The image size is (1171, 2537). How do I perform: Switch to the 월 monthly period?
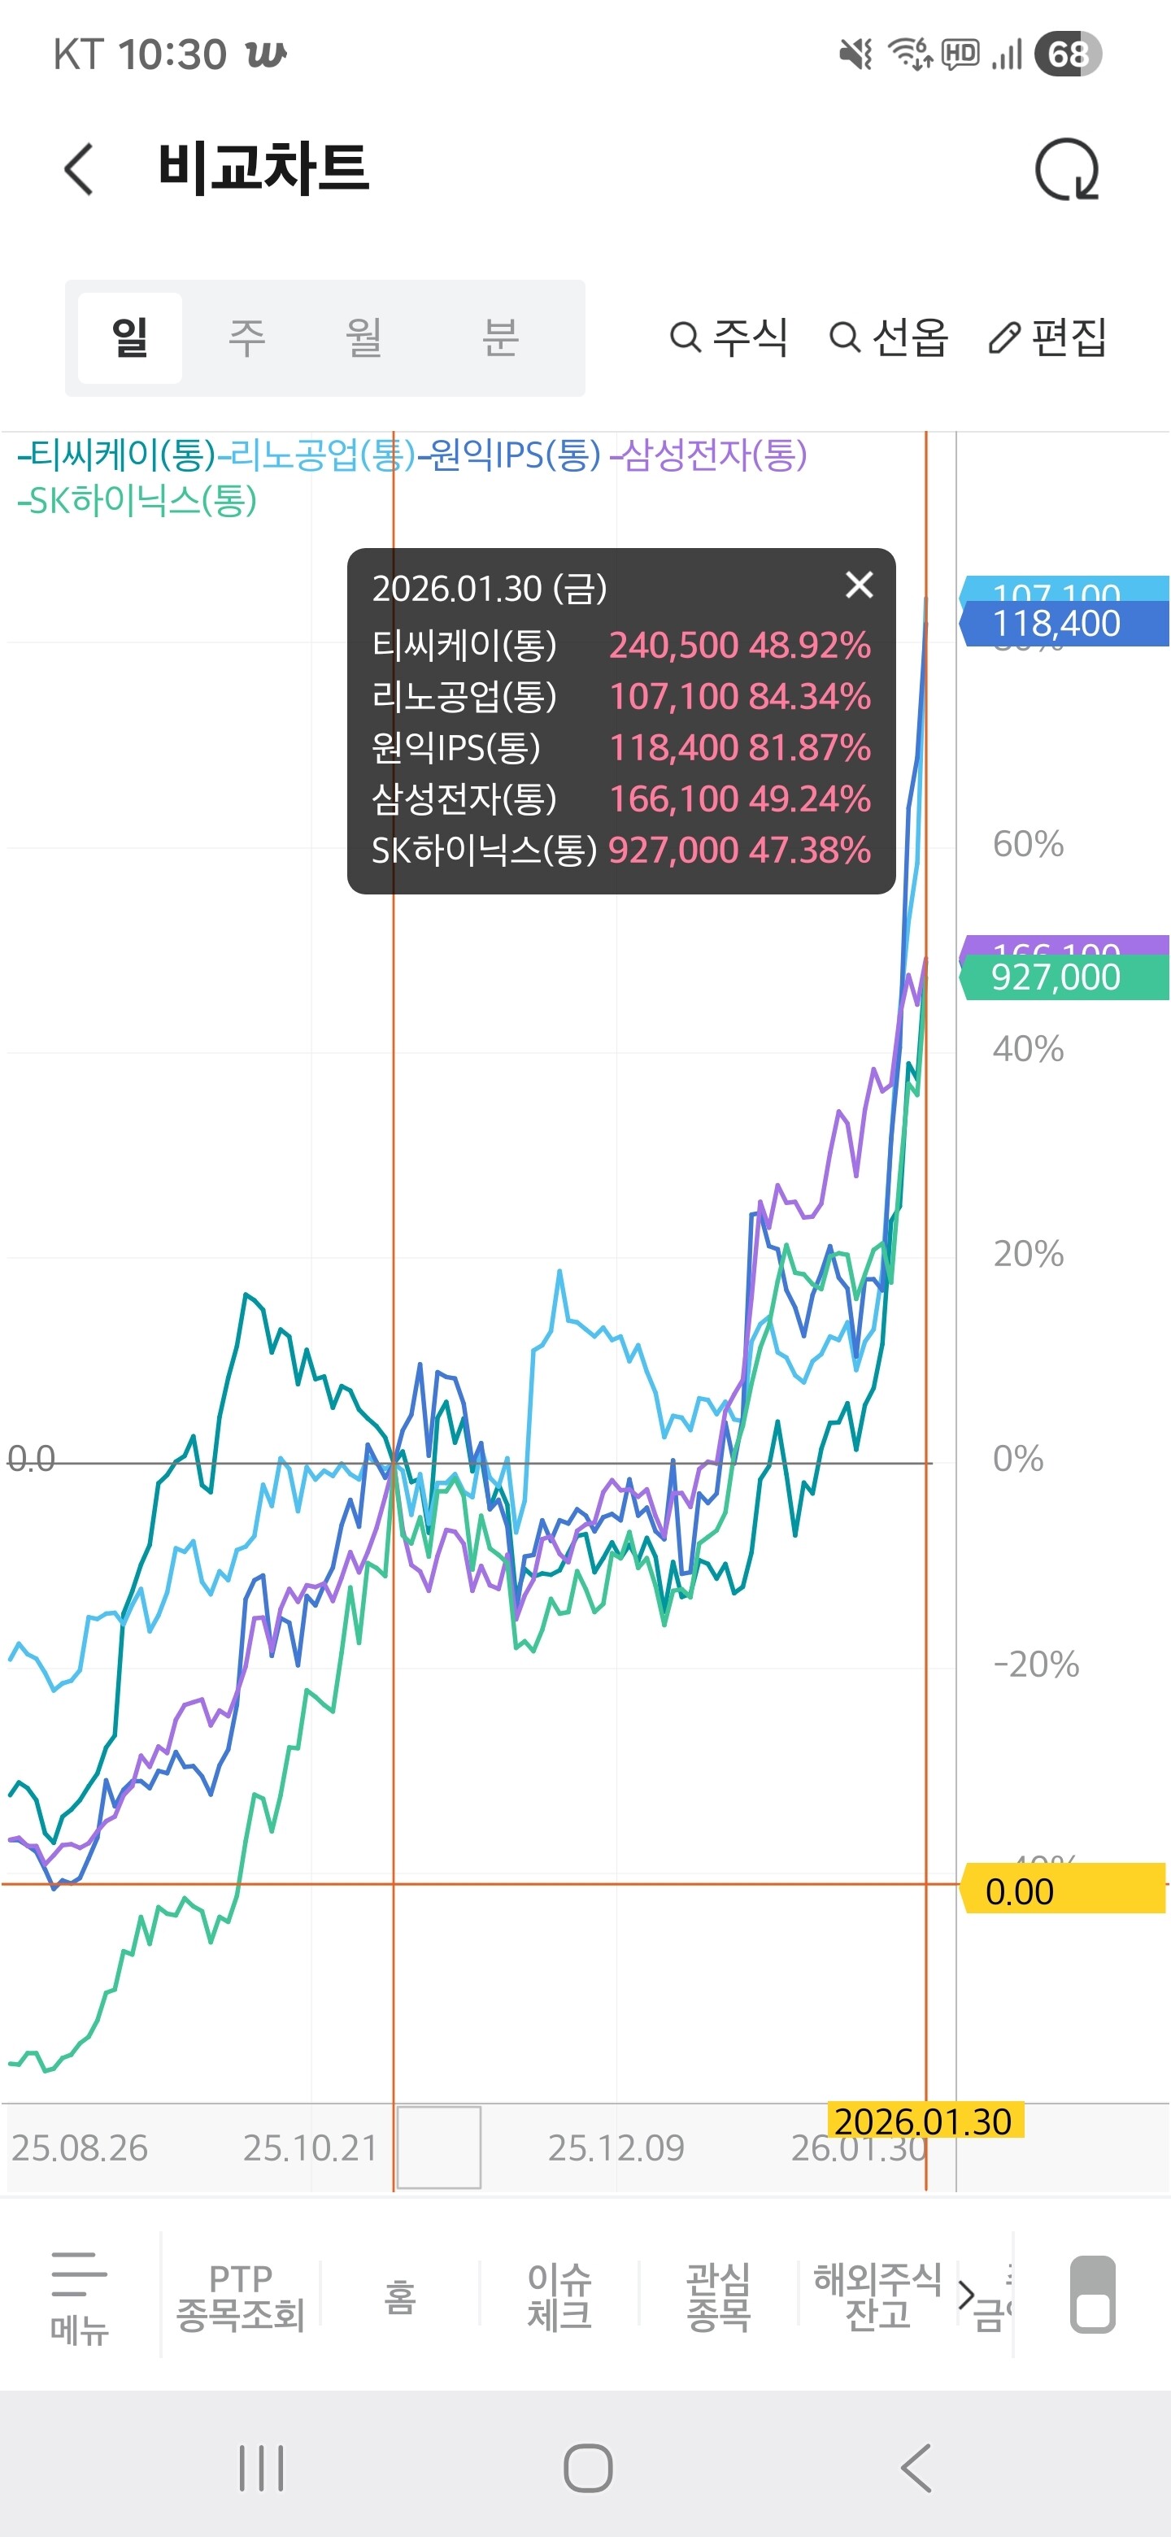[x=363, y=337]
